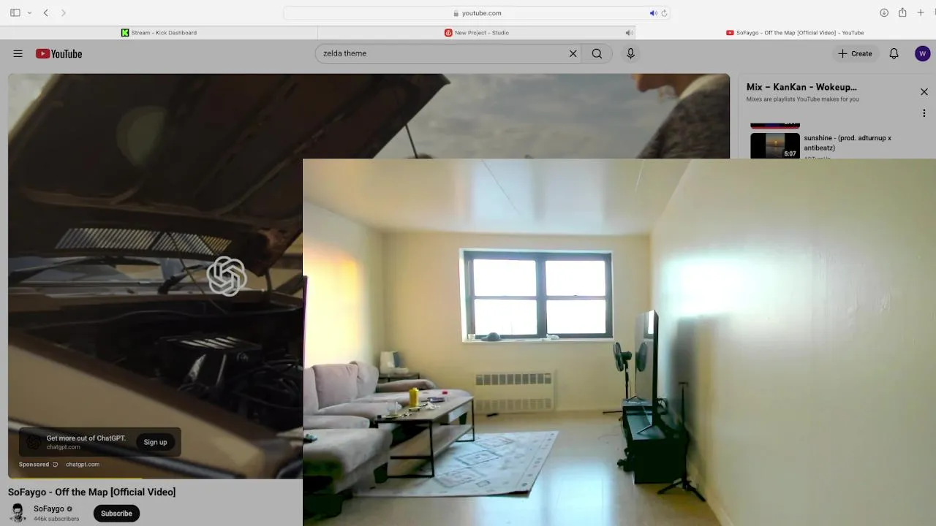
Task: Run search with the magnifier button
Action: click(597, 53)
